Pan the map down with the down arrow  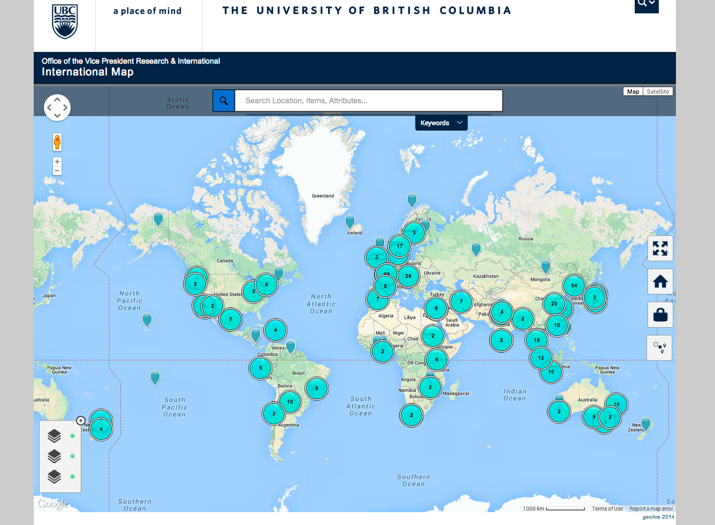57,116
